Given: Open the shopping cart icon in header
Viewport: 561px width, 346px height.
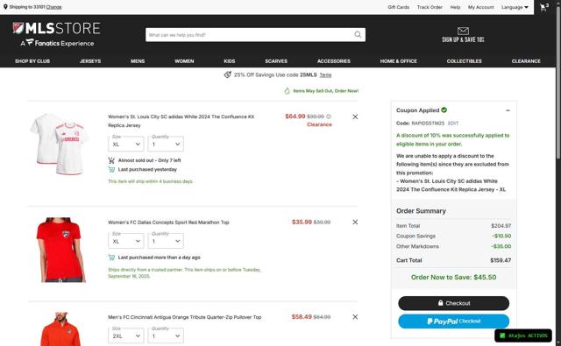Looking at the screenshot, I should click(x=544, y=7).
